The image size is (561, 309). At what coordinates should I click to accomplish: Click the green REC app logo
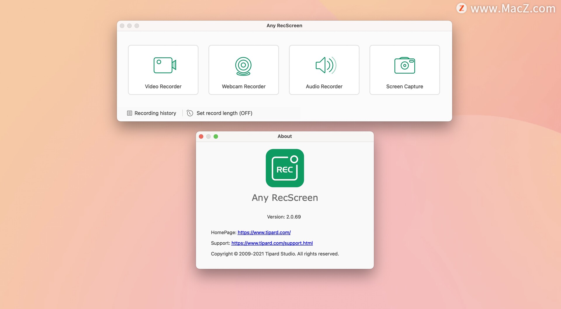[285, 168]
